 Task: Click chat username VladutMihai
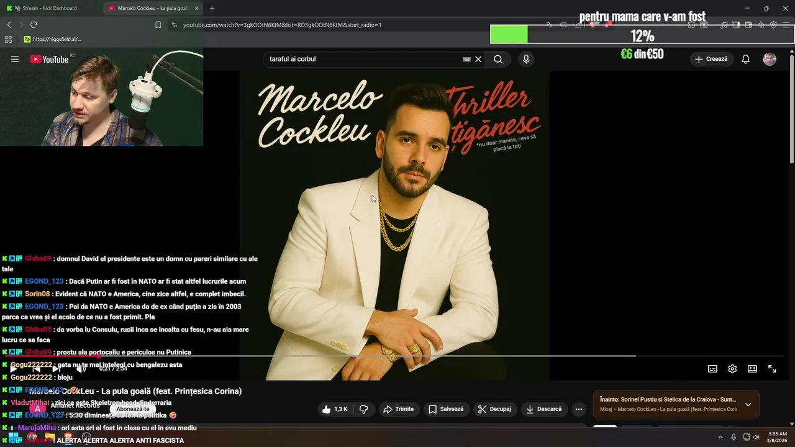30,403
